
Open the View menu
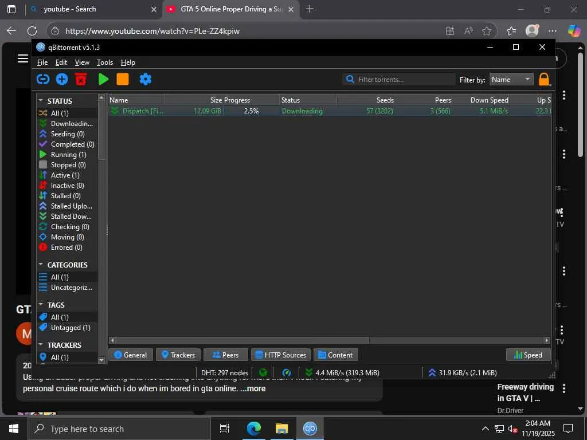82,62
